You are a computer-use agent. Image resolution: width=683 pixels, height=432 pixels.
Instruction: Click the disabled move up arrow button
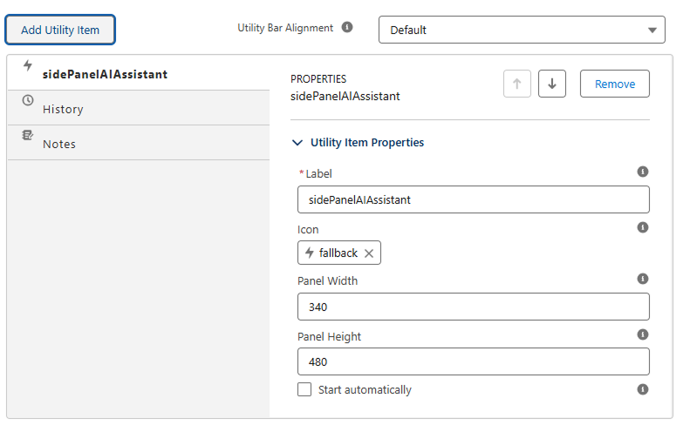point(517,84)
